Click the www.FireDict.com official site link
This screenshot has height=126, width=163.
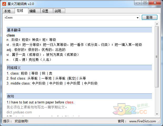tap(142, 121)
